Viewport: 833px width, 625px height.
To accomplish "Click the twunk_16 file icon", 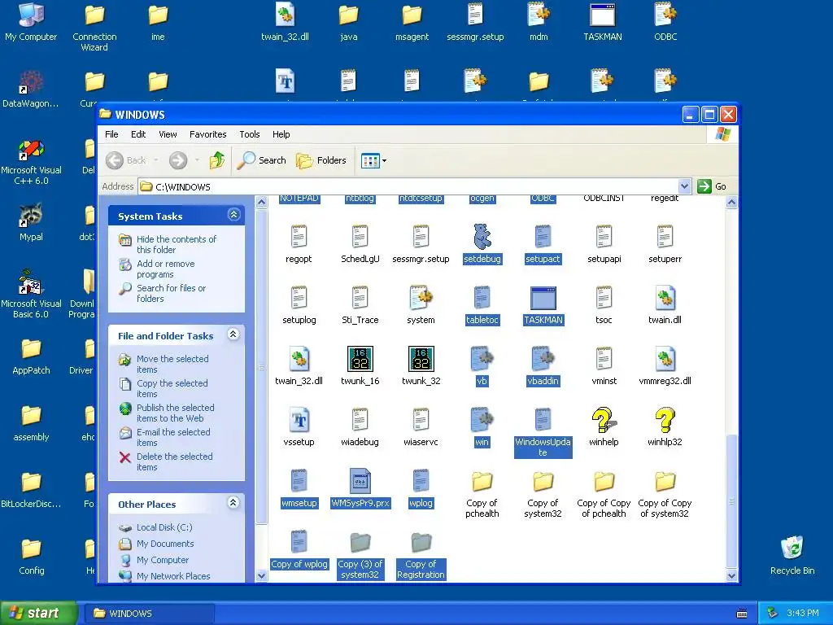I will pyautogui.click(x=360, y=359).
